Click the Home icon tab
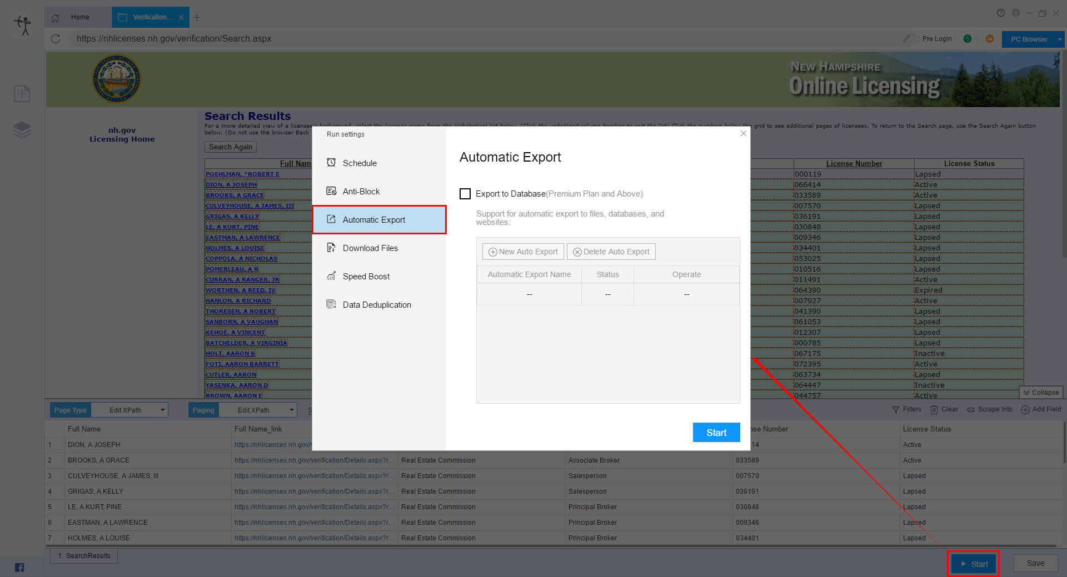 pyautogui.click(x=56, y=18)
